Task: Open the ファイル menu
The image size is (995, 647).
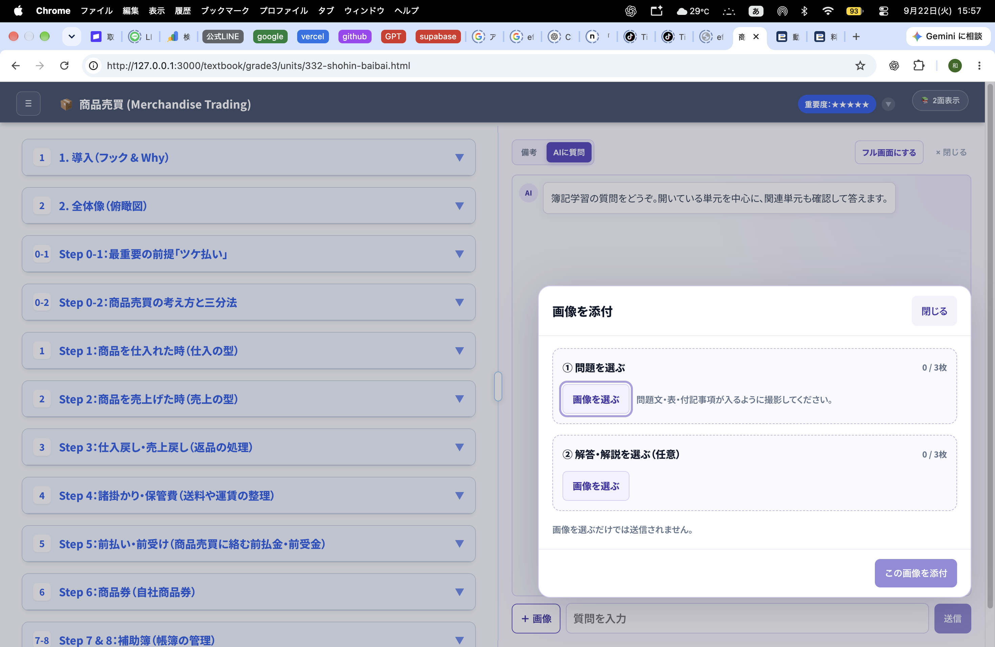Action: point(96,11)
